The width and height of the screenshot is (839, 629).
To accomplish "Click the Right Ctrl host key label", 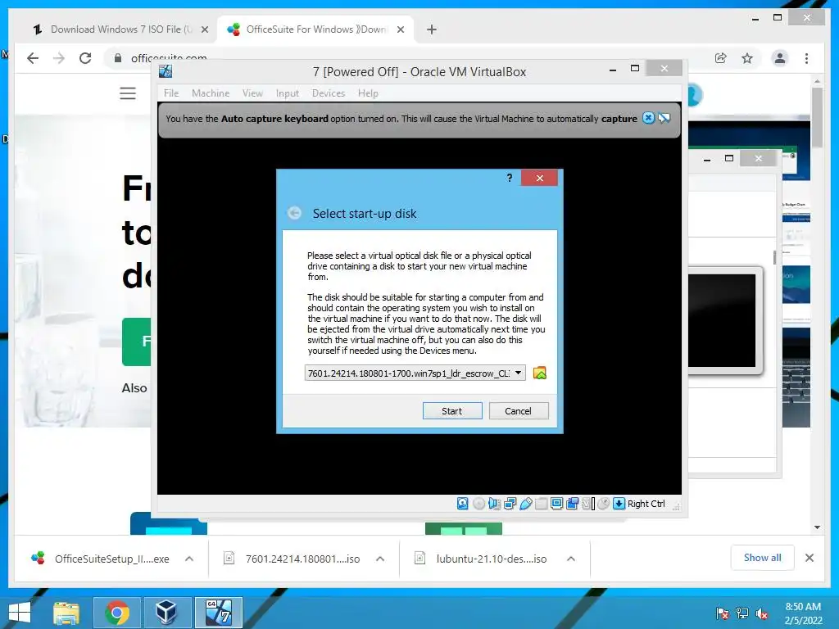I will (x=646, y=504).
